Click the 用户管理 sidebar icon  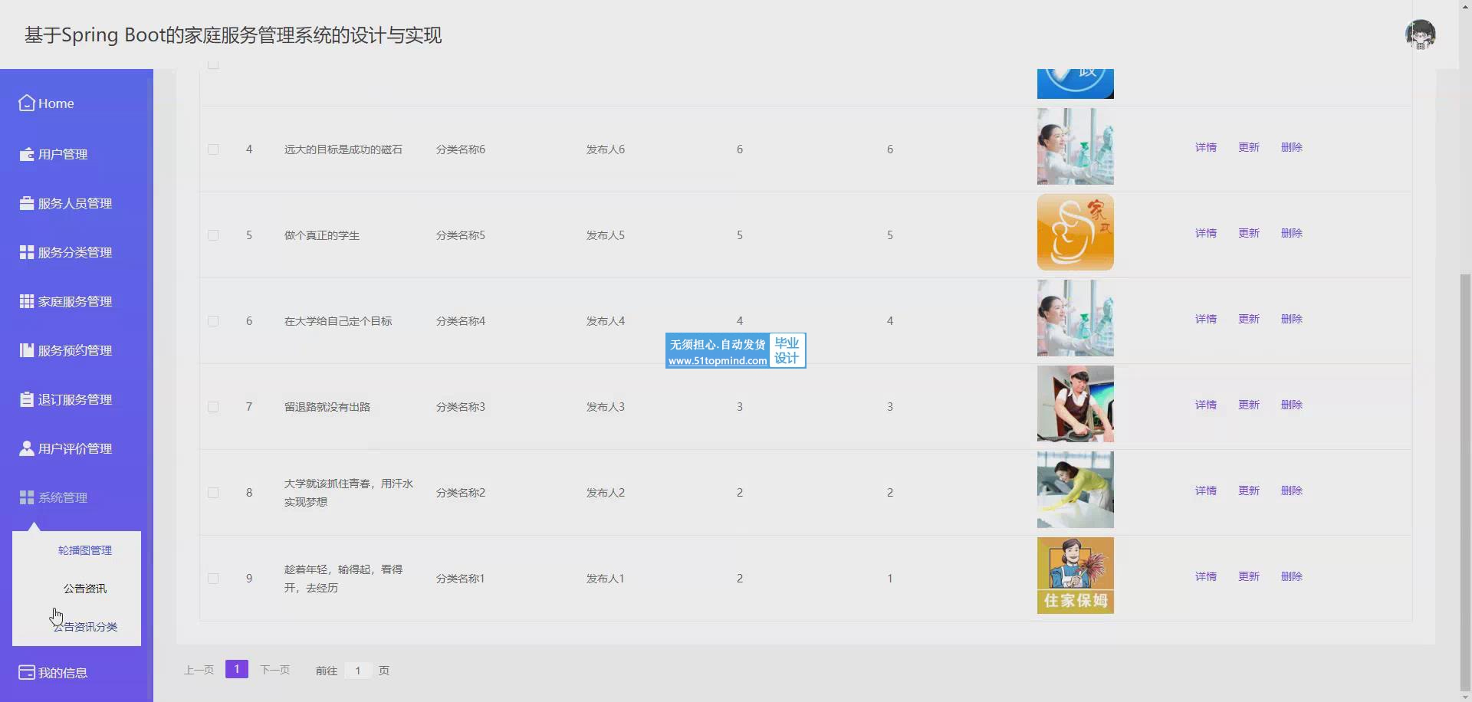(27, 154)
